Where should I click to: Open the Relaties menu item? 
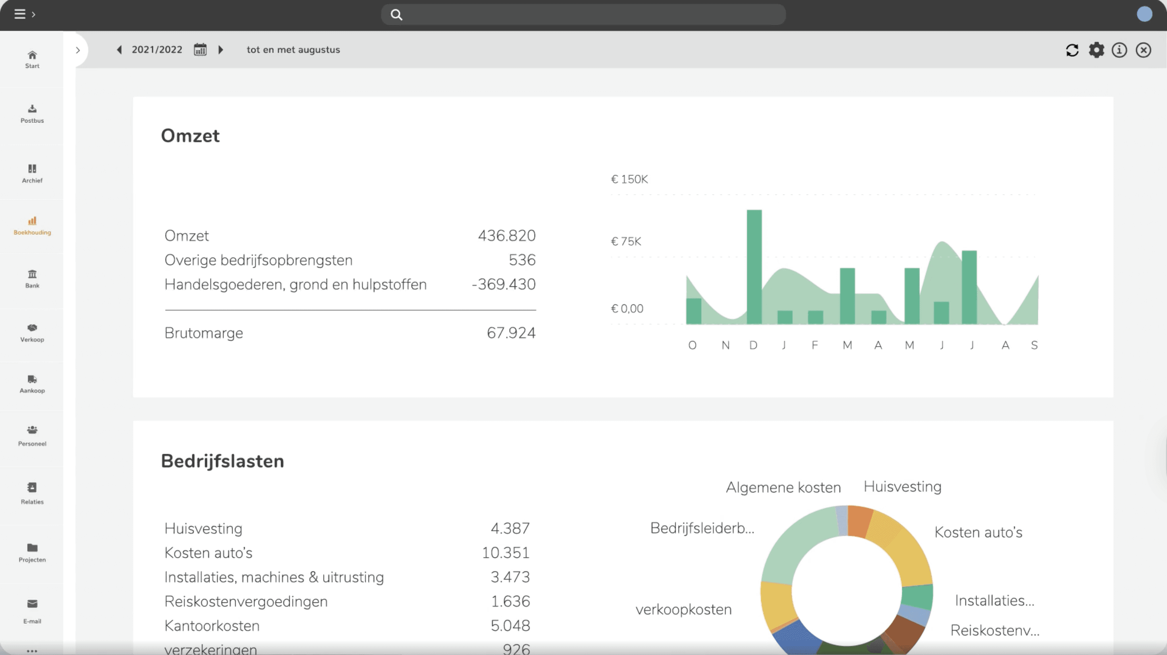pos(32,493)
